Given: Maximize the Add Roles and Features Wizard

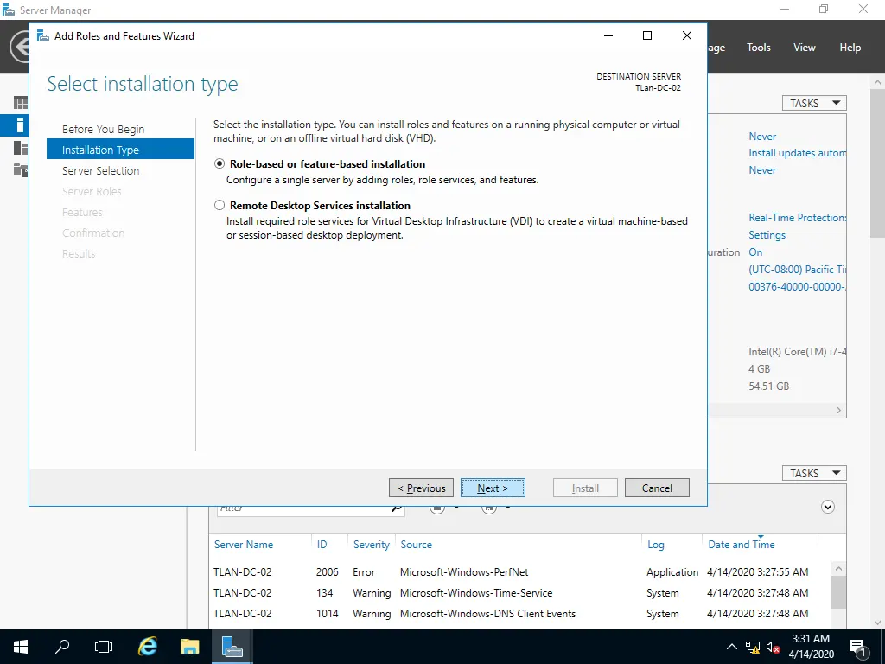Looking at the screenshot, I should tap(647, 35).
